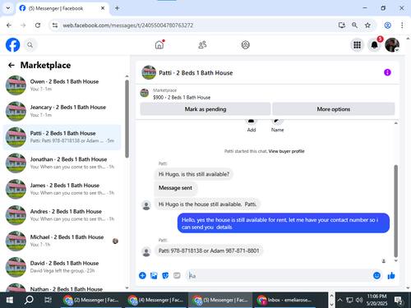
Task: Open the tab search dropdown arrow
Action: point(8,8)
